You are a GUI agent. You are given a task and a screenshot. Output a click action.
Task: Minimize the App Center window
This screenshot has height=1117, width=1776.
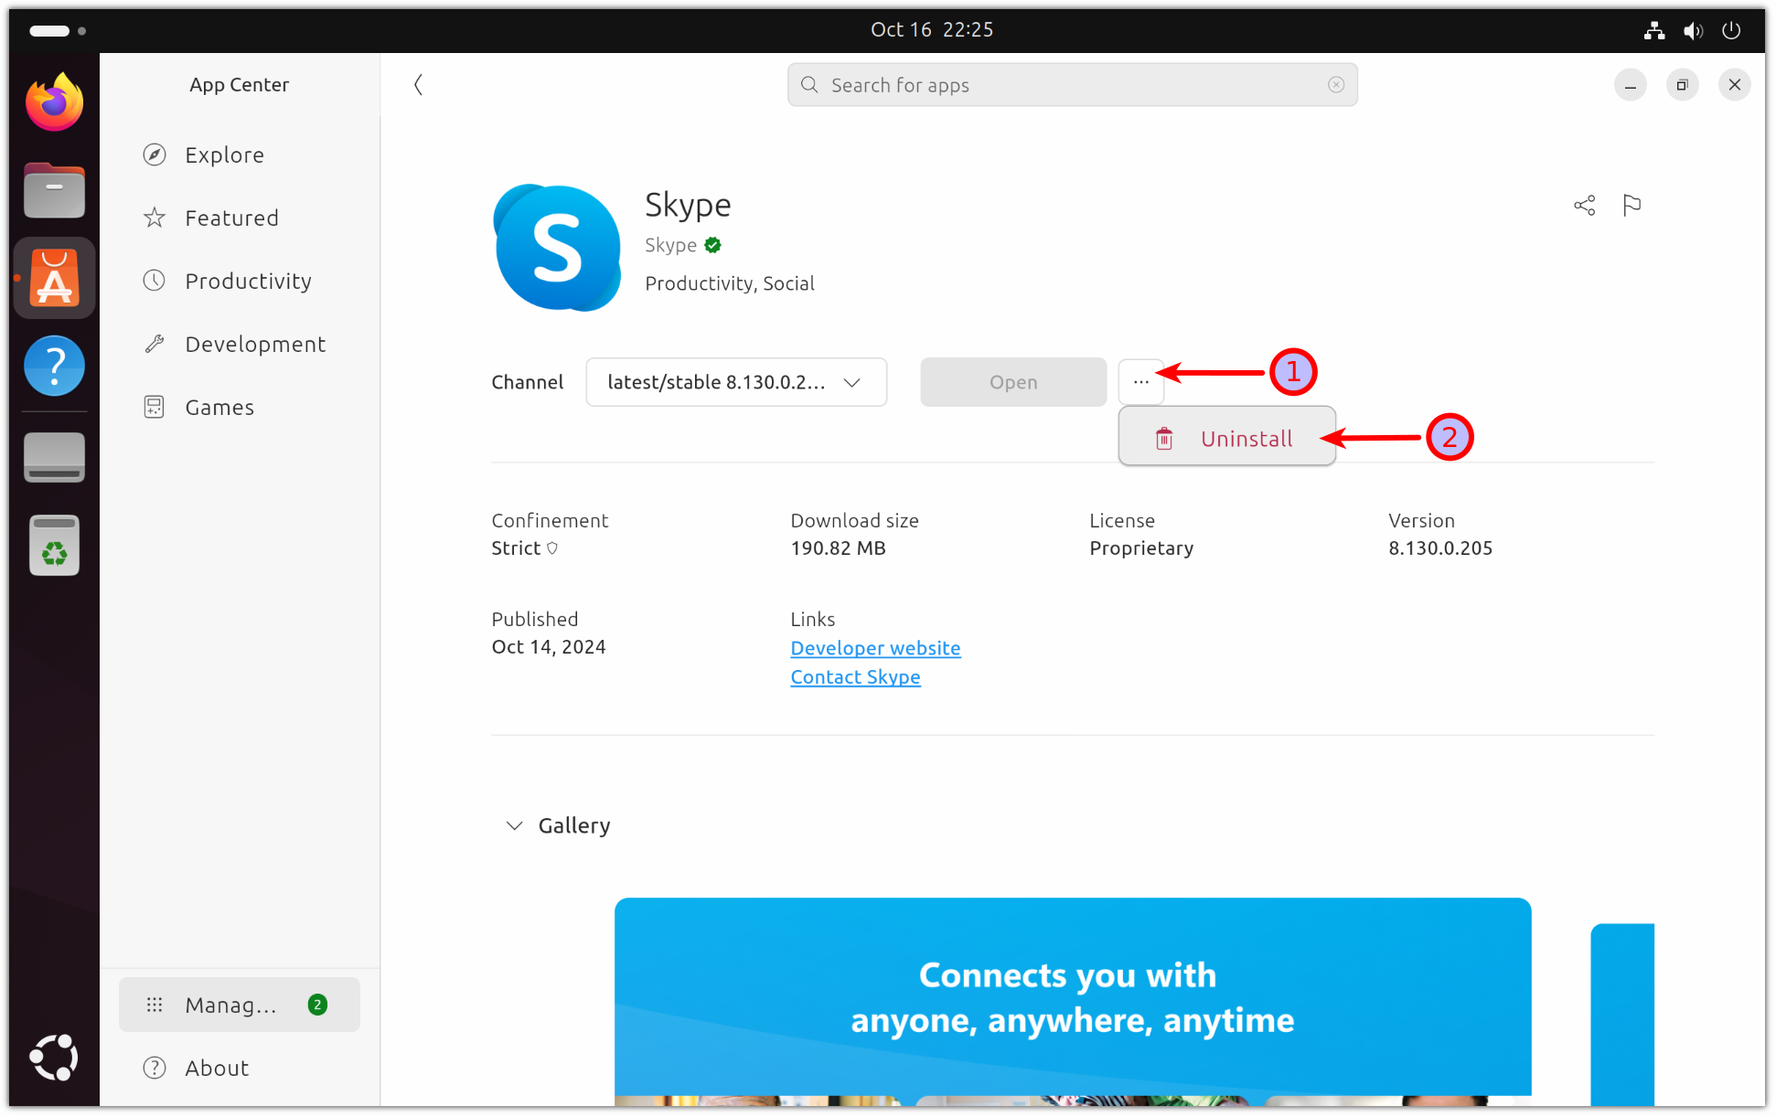1630,85
